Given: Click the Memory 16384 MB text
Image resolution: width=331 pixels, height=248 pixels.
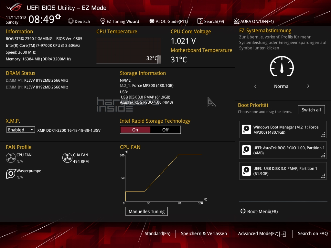Looking at the screenshot, I should [38, 59].
